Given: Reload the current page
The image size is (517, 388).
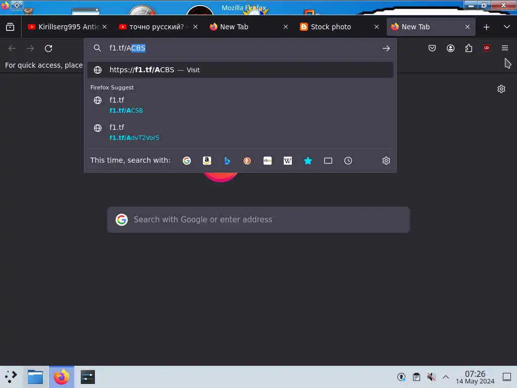Looking at the screenshot, I should point(48,48).
